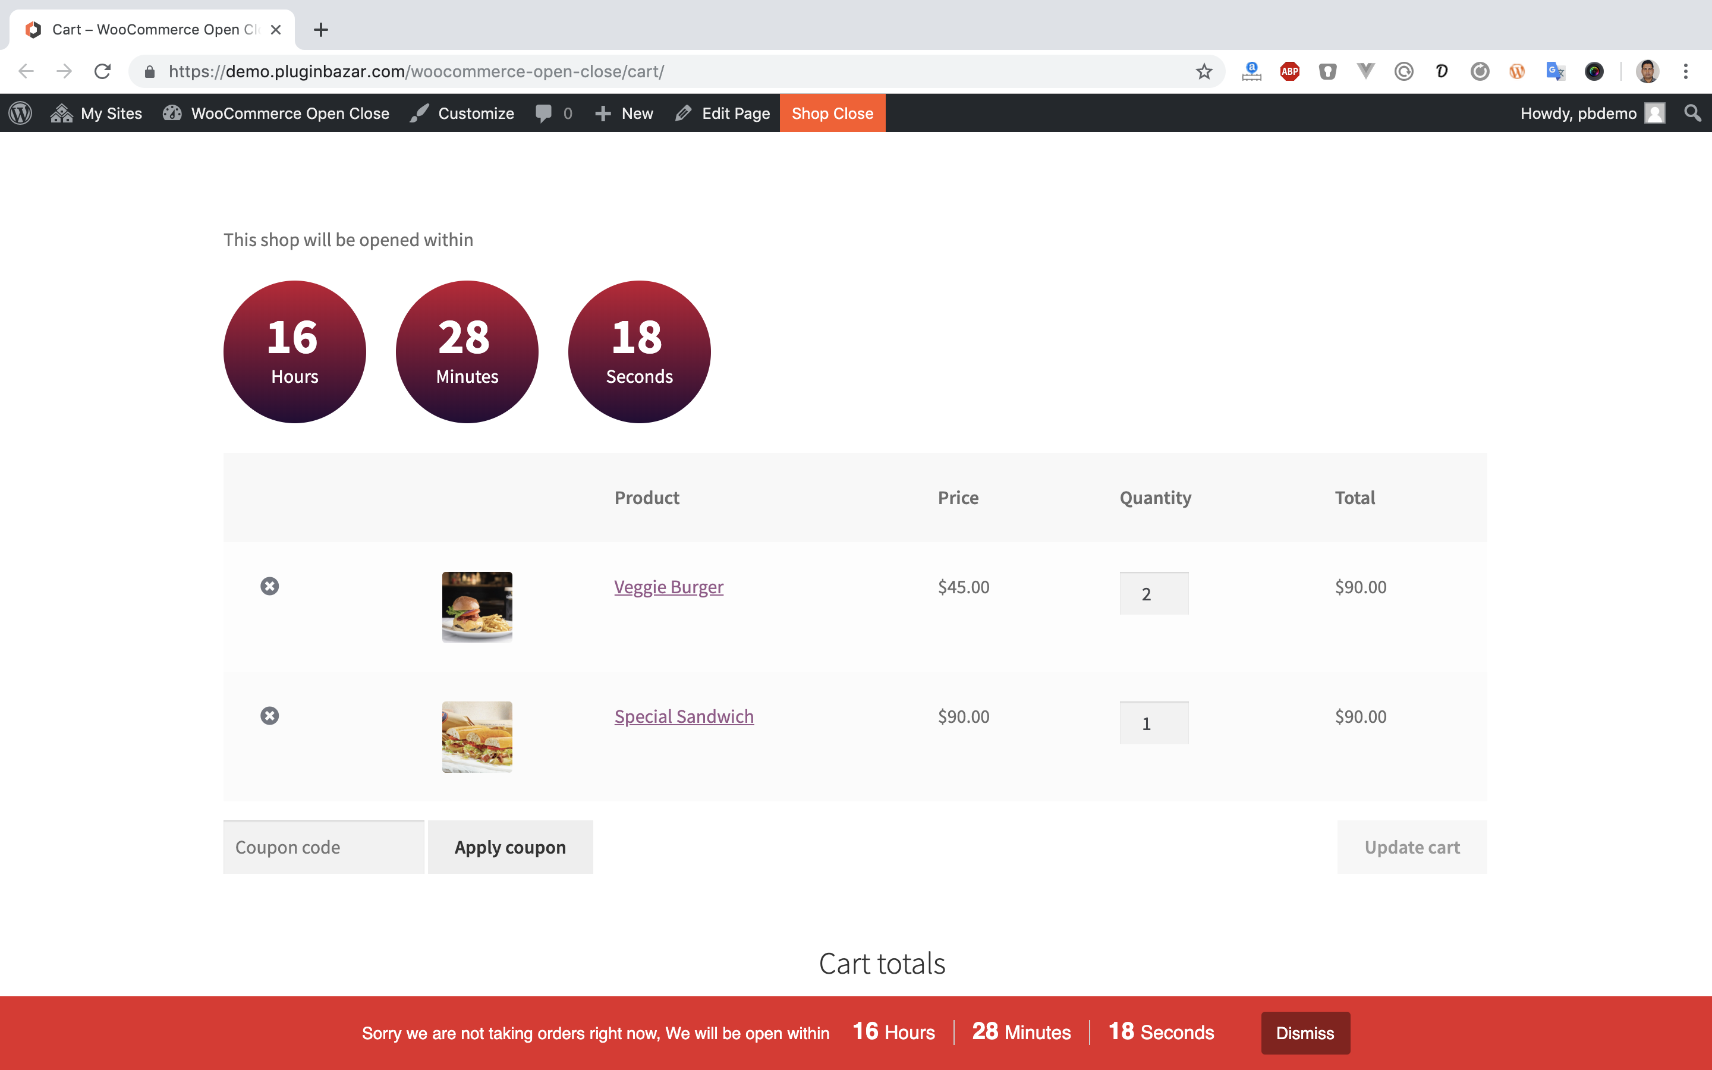Open Chrome's three-dot menu
This screenshot has height=1070, width=1712.
pyautogui.click(x=1686, y=71)
